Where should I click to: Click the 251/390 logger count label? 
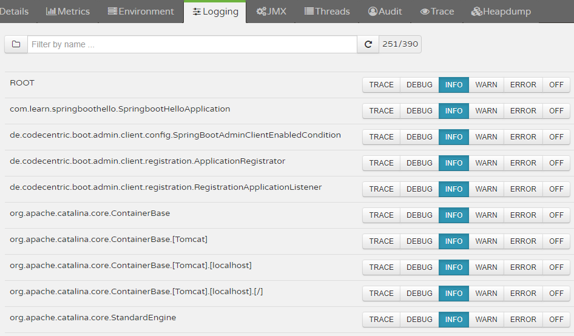400,44
